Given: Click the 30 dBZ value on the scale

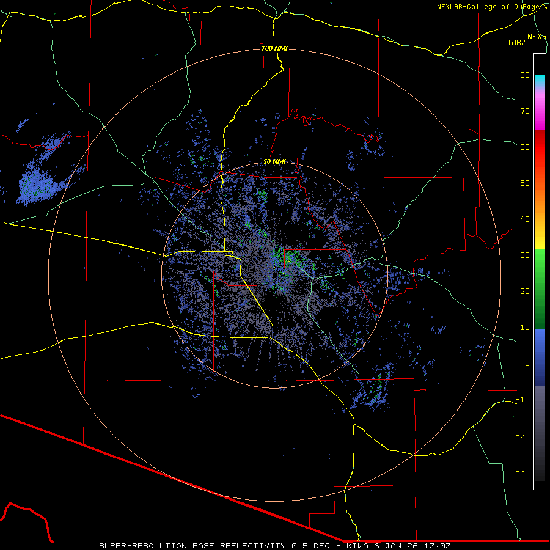Looking at the screenshot, I should click(x=525, y=255).
